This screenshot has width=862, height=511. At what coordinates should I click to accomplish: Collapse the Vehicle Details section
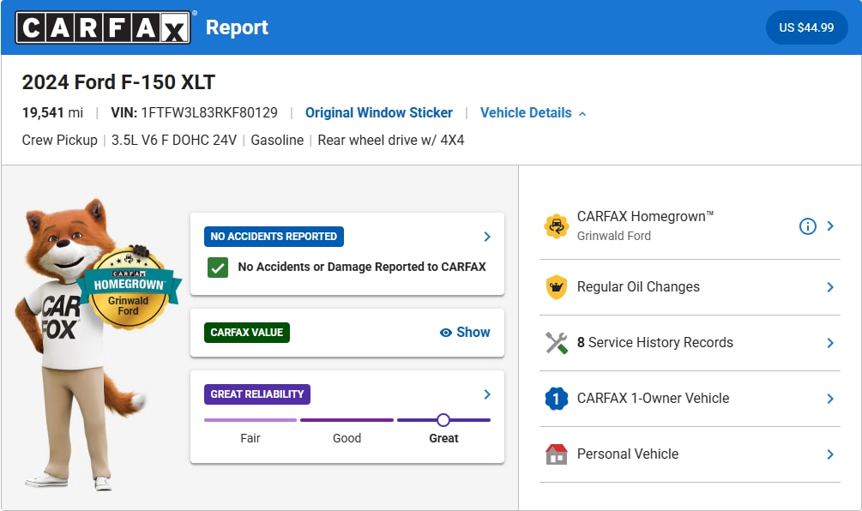[533, 112]
